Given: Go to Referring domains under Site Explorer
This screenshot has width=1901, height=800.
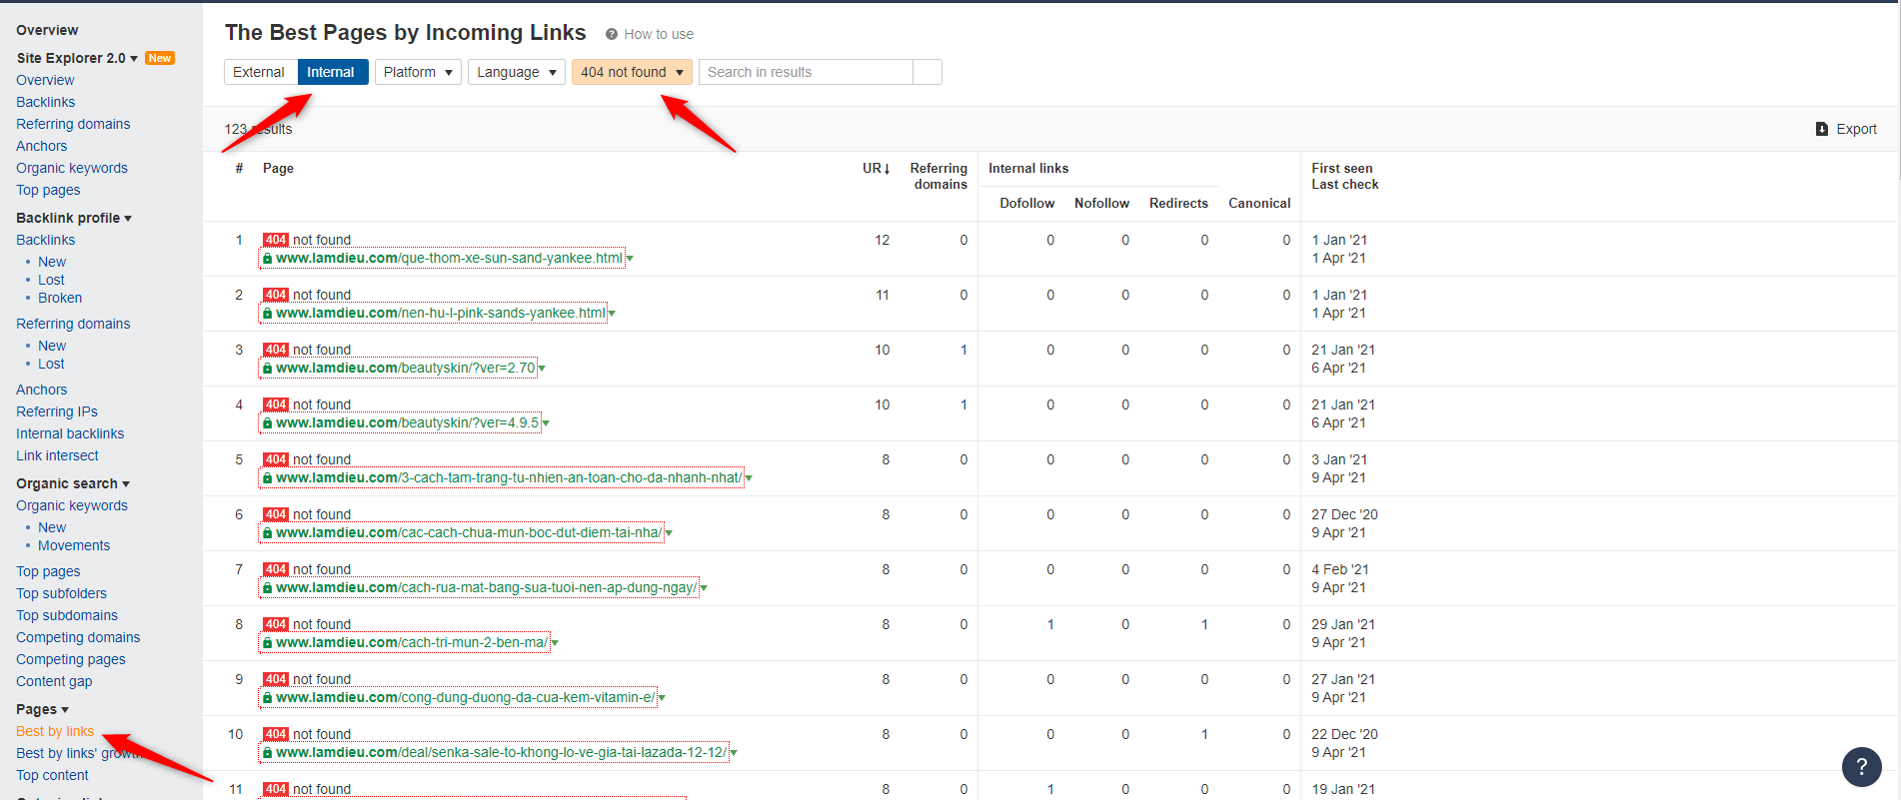Looking at the screenshot, I should tap(73, 124).
